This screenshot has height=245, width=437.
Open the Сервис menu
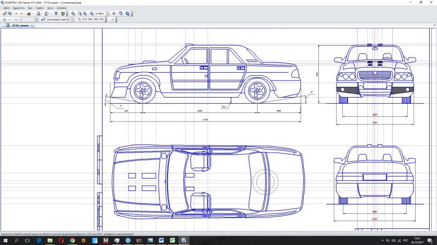click(40, 8)
